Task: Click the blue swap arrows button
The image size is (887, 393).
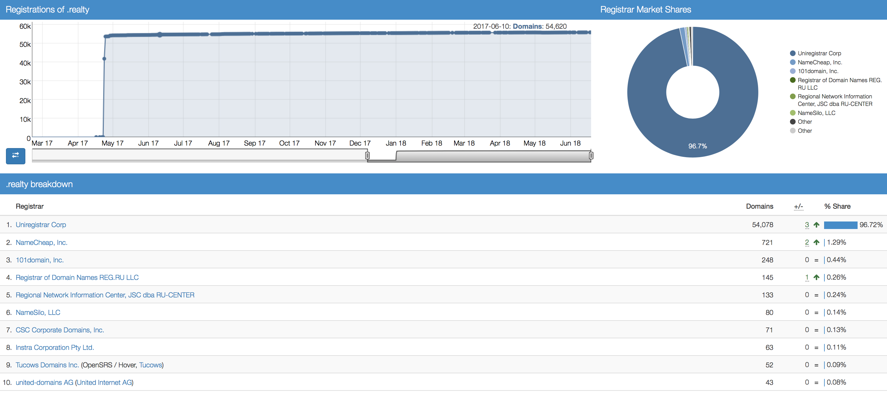Action: click(16, 156)
